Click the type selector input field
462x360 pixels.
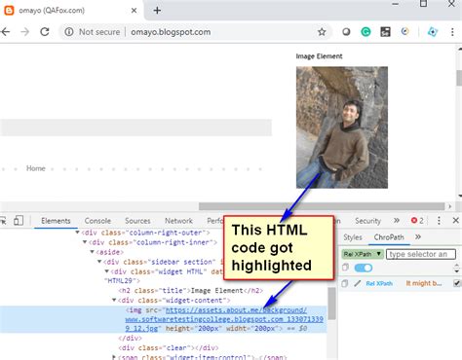(421, 254)
